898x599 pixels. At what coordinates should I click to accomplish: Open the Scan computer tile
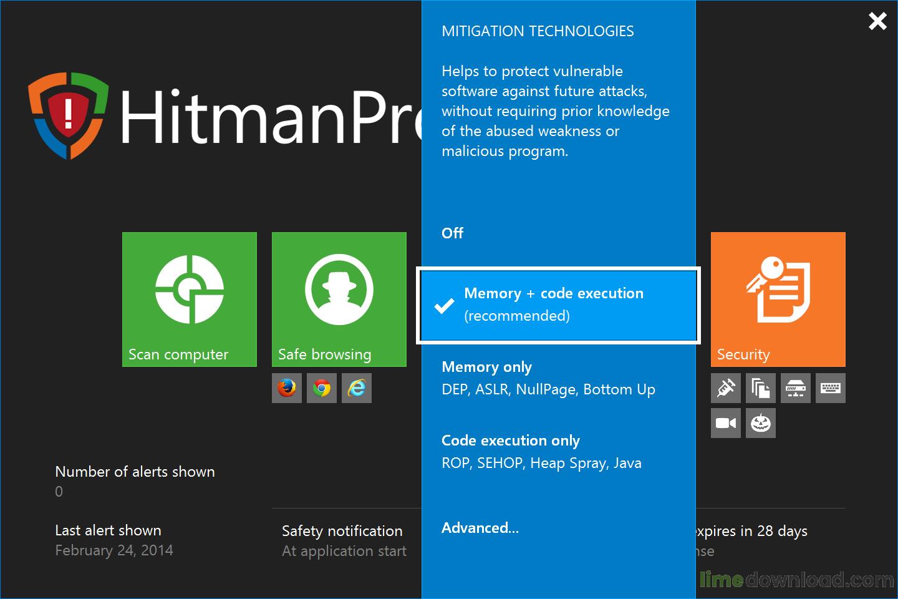click(x=189, y=299)
